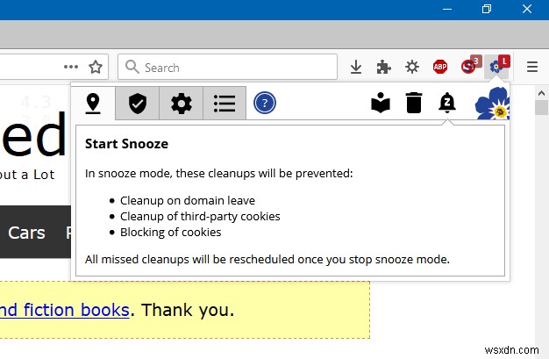
Task: Select the 'Start Snooze' heading text
Action: click(x=127, y=144)
